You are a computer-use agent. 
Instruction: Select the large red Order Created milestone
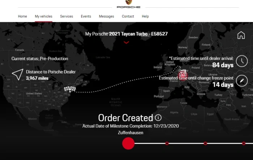128,143
